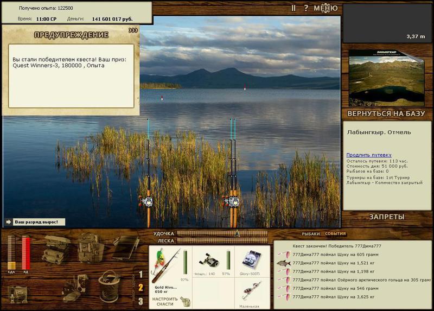Click the УДОЧКА rod tension bar
434x311 pixels.
pyautogui.click(x=222, y=233)
